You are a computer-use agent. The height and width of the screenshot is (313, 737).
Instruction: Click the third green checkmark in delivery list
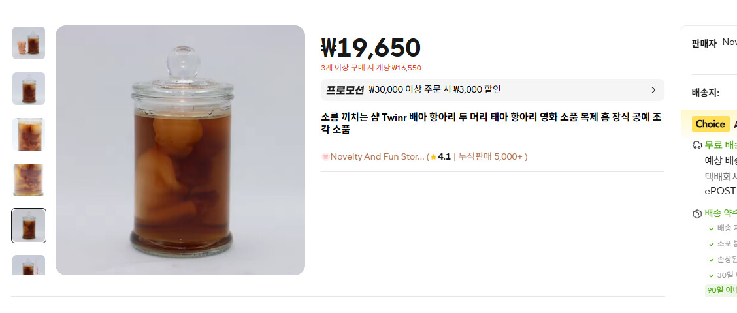(x=712, y=260)
